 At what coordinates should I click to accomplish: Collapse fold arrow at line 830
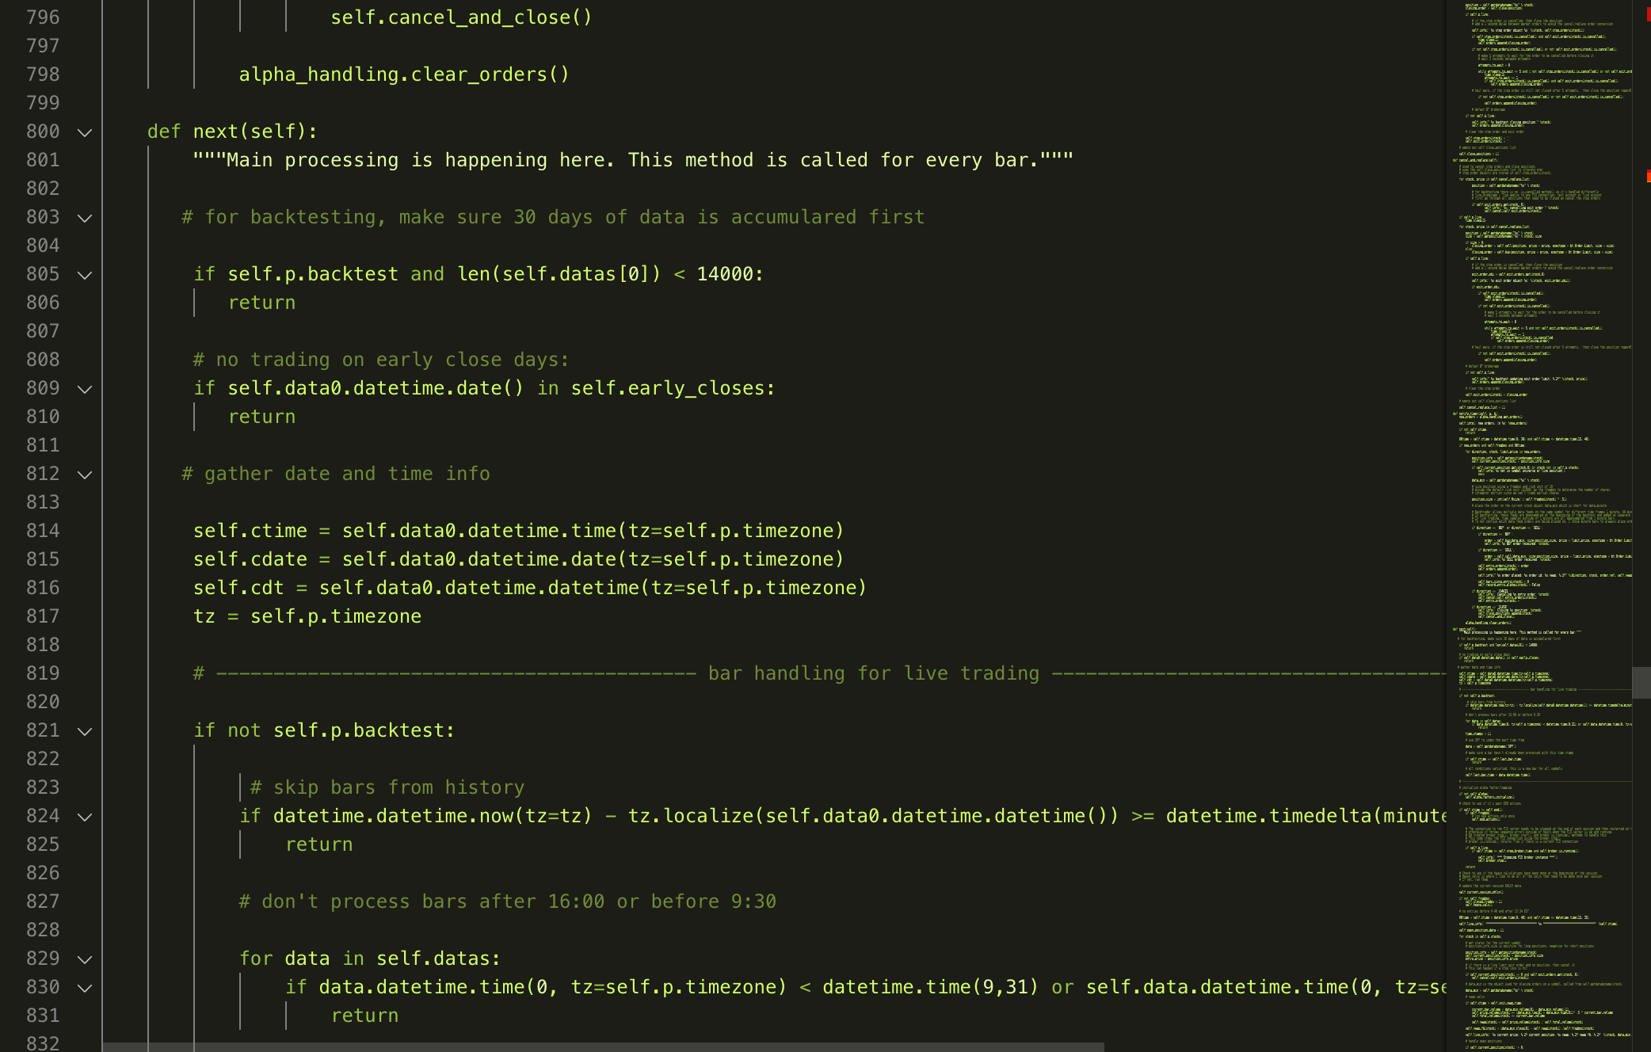pyautogui.click(x=85, y=988)
